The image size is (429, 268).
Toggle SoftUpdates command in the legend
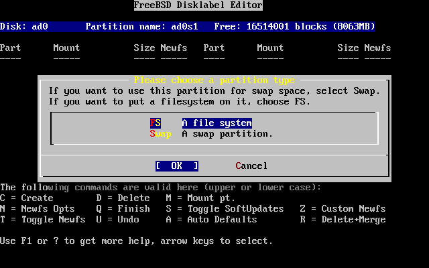pyautogui.click(x=225, y=208)
